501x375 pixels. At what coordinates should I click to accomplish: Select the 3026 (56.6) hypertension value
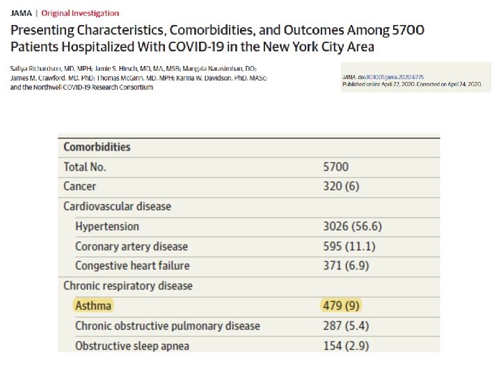tap(352, 226)
